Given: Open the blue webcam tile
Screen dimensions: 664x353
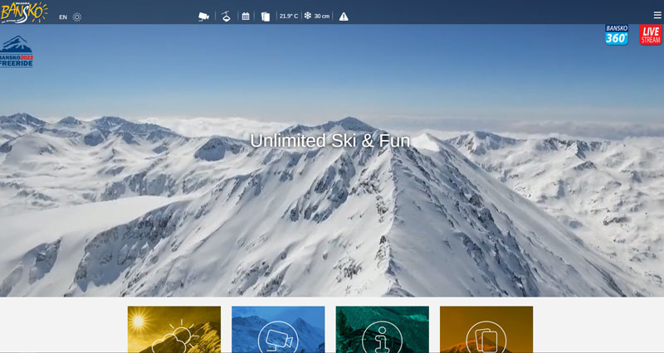Looking at the screenshot, I should [x=278, y=330].
